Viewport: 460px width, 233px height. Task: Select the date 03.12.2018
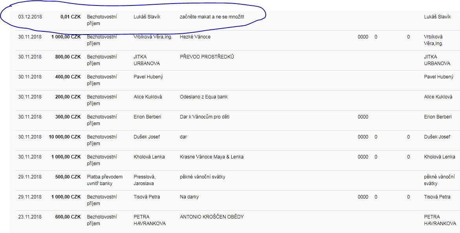[30, 17]
